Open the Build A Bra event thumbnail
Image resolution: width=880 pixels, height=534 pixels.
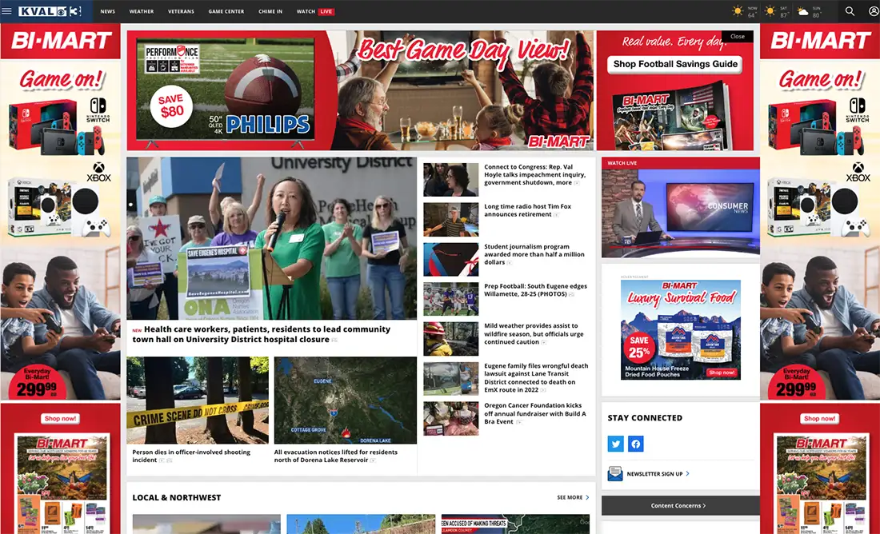click(x=450, y=418)
